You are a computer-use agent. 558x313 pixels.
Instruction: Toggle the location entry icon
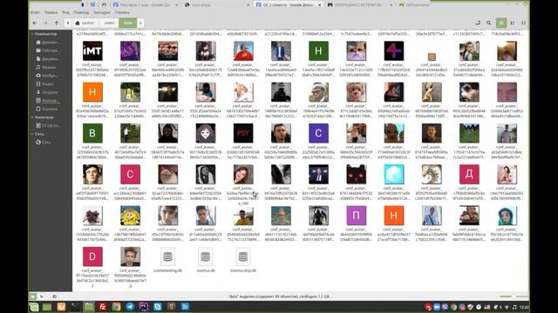(478, 23)
